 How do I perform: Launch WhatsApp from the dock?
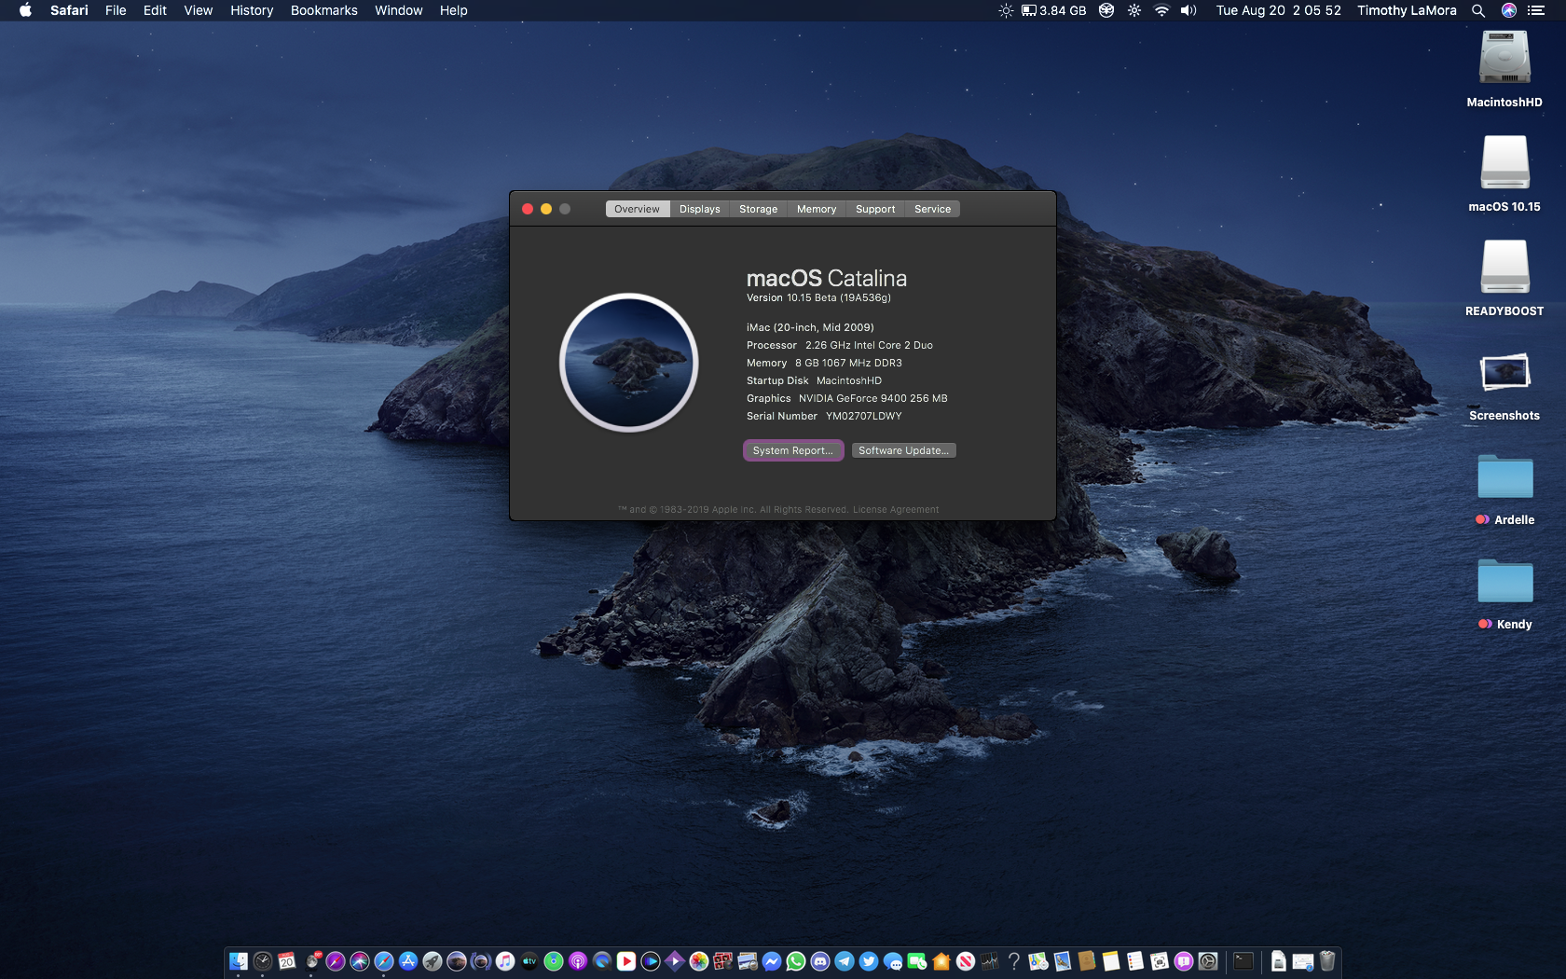(x=796, y=961)
